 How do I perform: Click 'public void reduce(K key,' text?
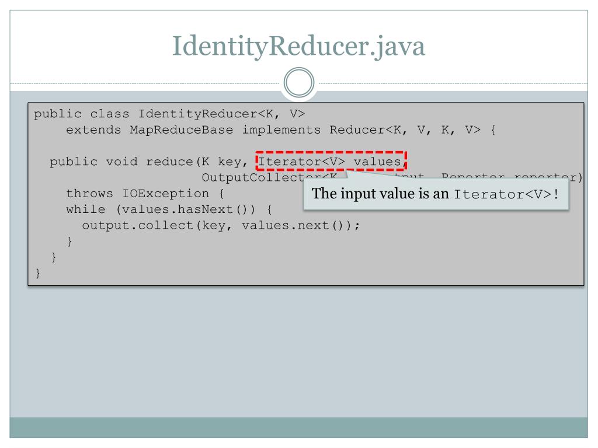pos(149,162)
